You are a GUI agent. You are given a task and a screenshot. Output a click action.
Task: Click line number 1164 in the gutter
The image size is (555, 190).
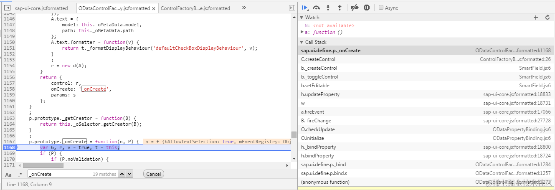click(x=9, y=124)
